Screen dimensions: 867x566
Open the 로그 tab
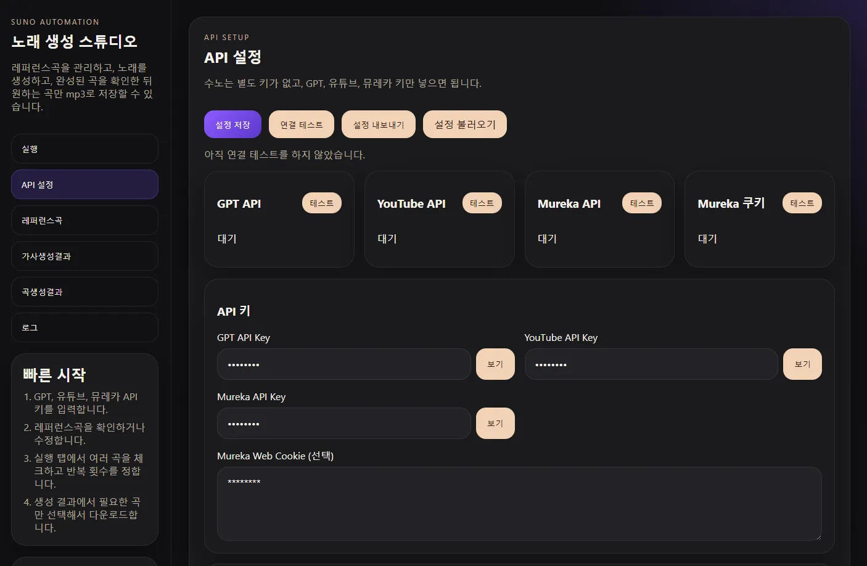click(x=84, y=328)
